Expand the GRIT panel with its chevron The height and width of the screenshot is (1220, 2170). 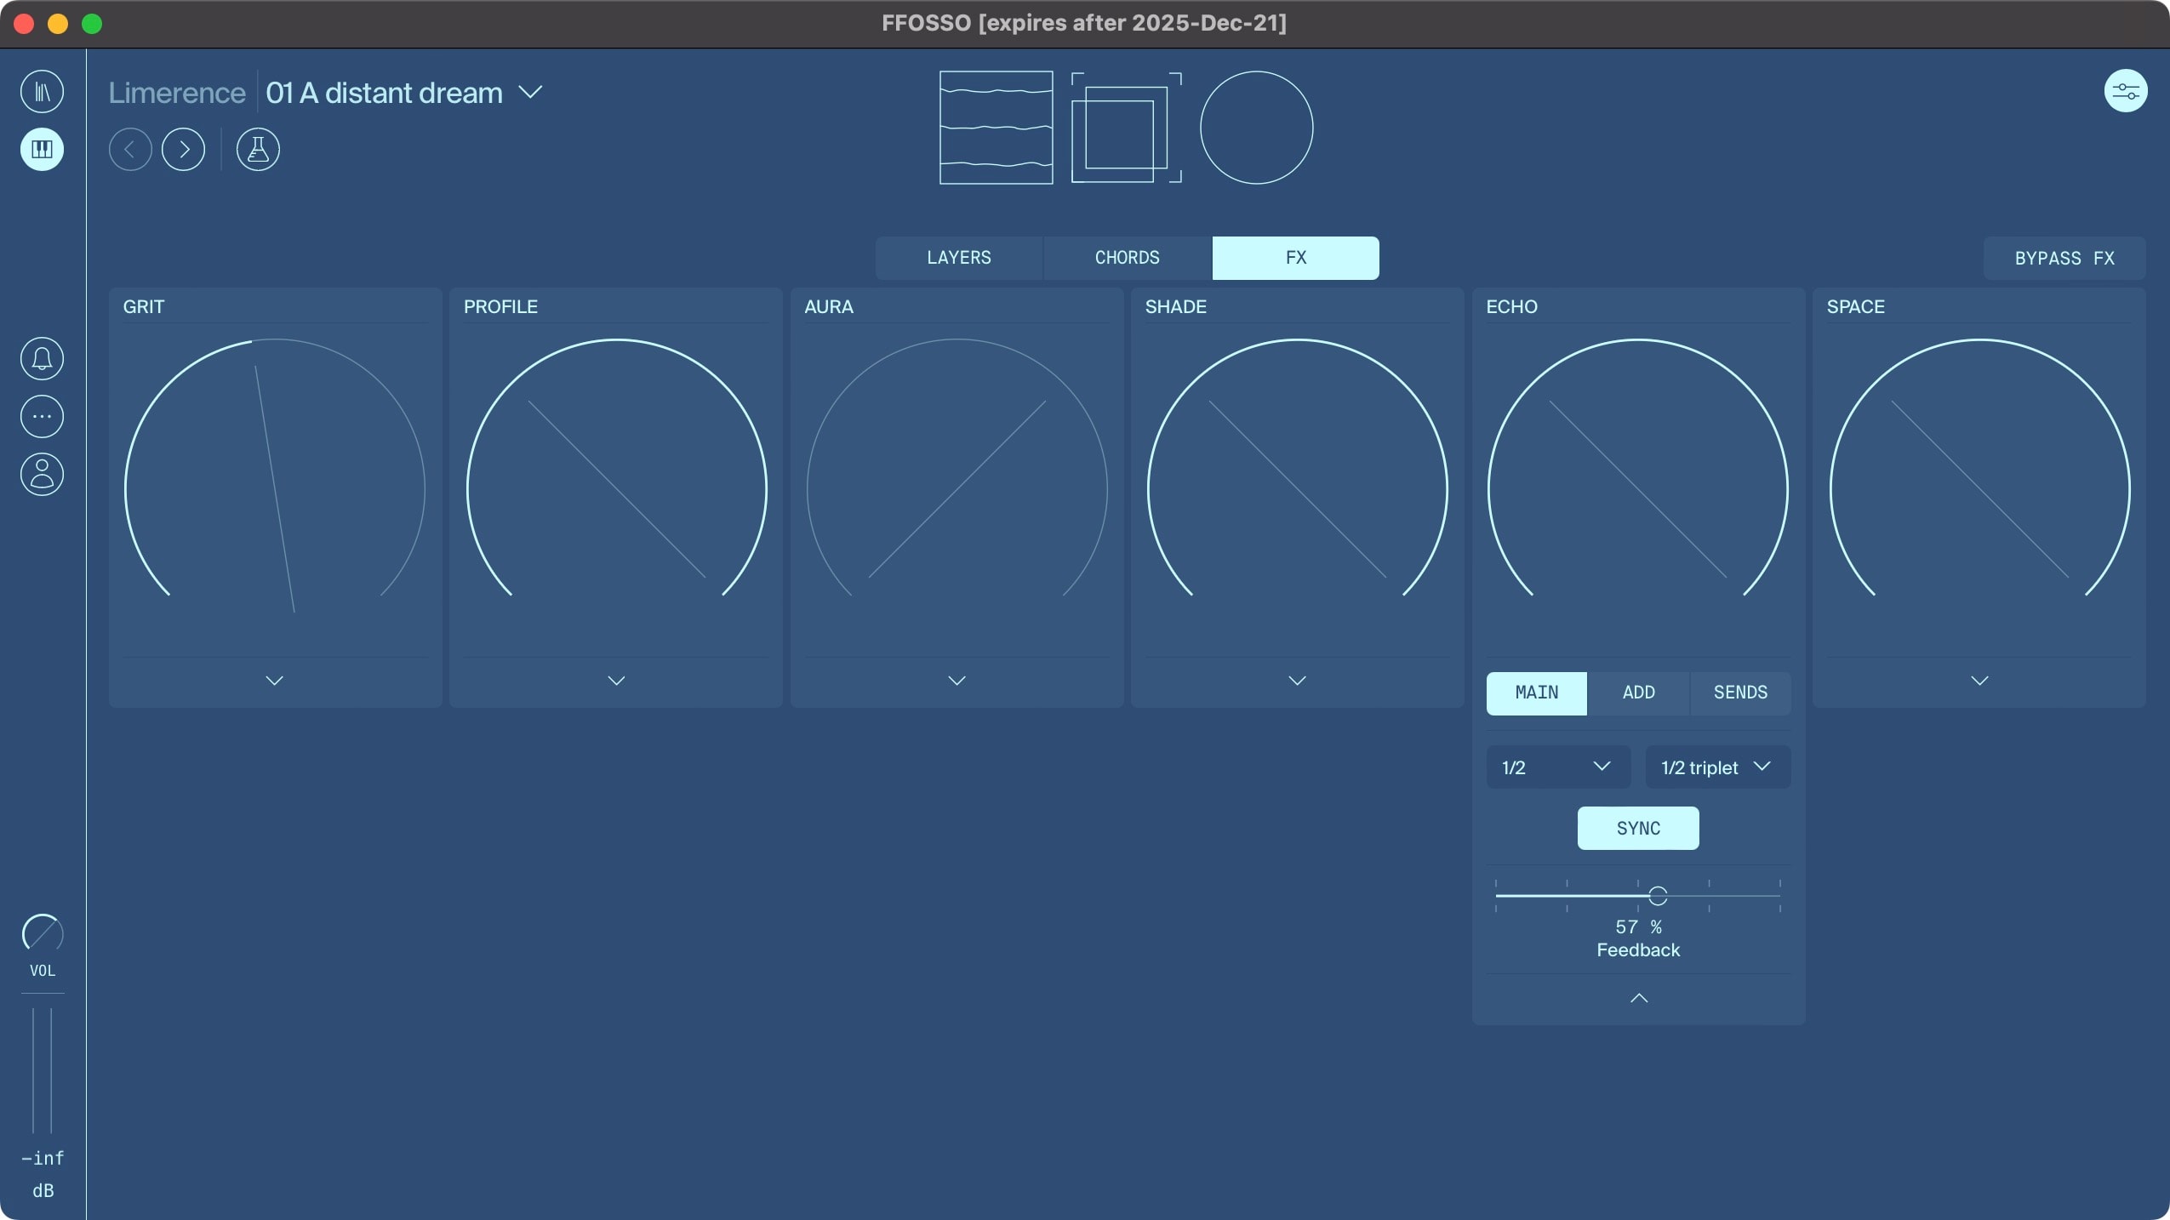click(x=274, y=680)
